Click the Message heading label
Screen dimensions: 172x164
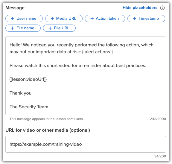click(x=15, y=8)
